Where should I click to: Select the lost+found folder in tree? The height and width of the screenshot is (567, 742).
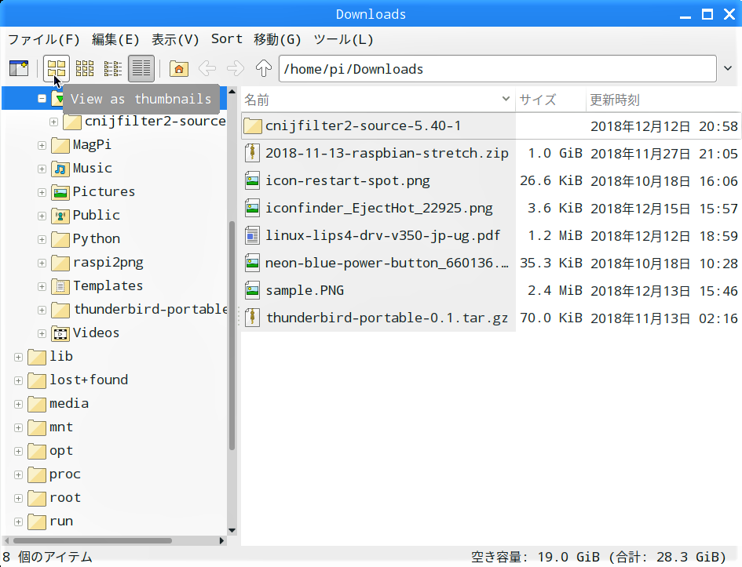[x=78, y=380]
